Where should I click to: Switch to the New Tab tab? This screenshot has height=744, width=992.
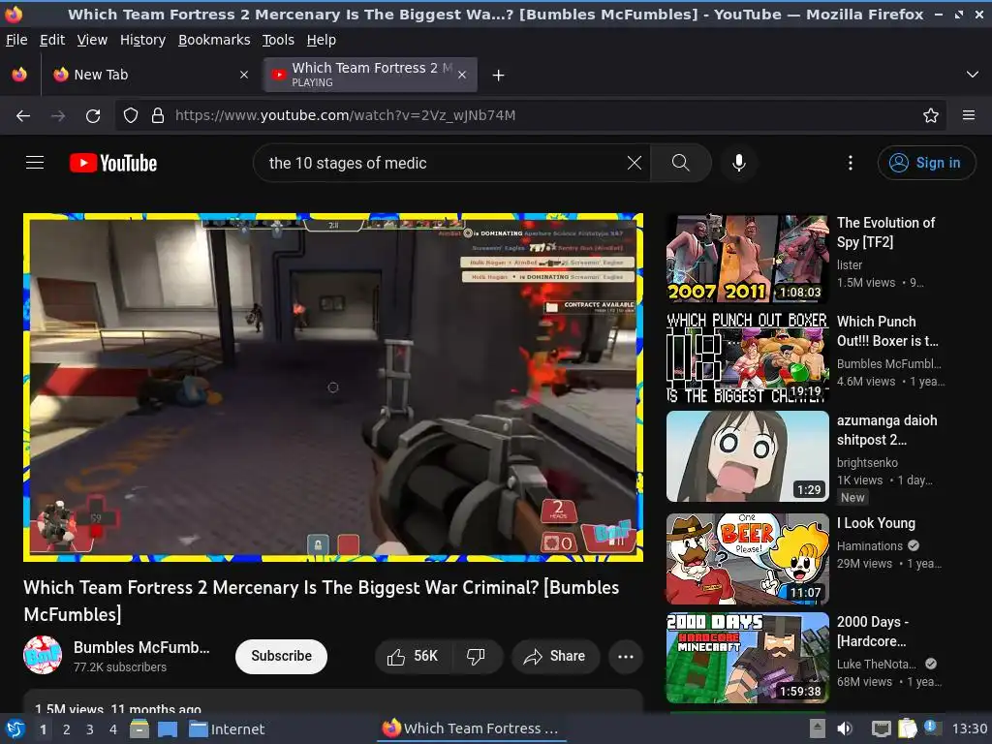click(150, 75)
